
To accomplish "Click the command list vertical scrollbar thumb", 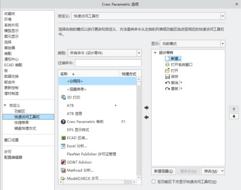I will point(139,84).
